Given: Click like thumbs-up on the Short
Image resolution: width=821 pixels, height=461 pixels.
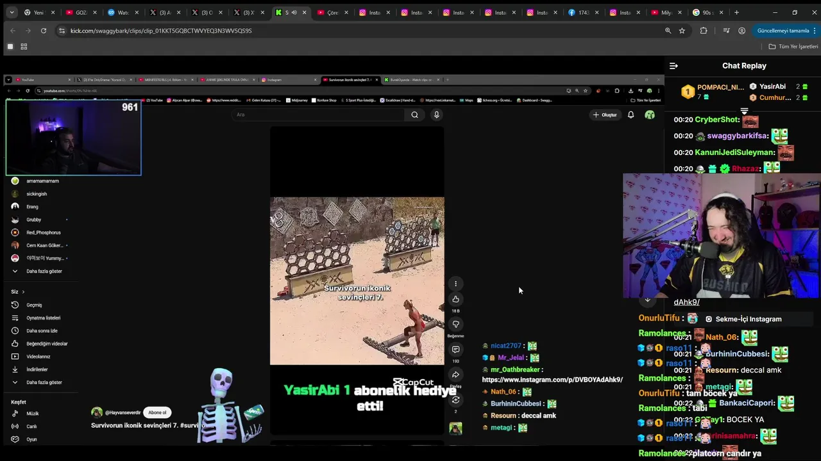Looking at the screenshot, I should [455, 299].
